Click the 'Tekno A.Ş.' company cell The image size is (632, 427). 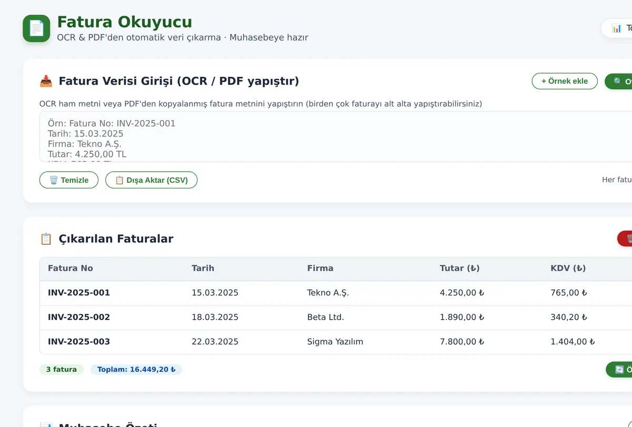point(328,293)
